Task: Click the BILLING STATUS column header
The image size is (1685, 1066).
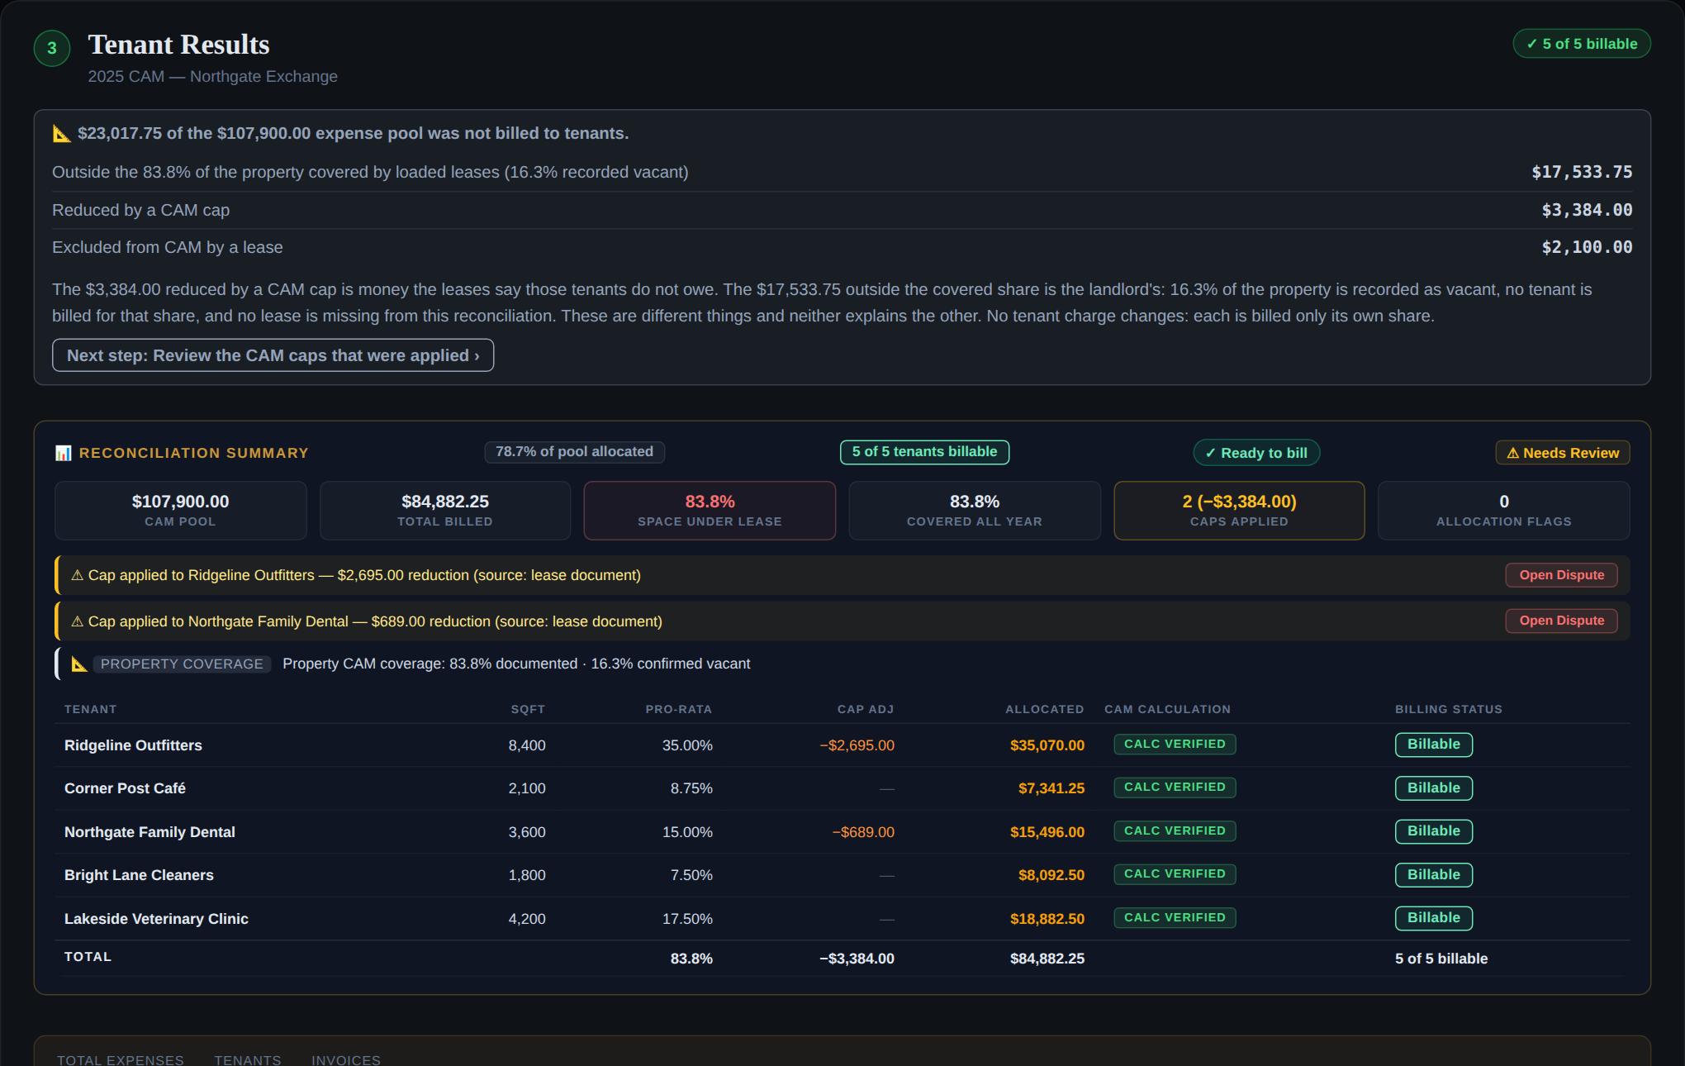Action: pyautogui.click(x=1449, y=709)
